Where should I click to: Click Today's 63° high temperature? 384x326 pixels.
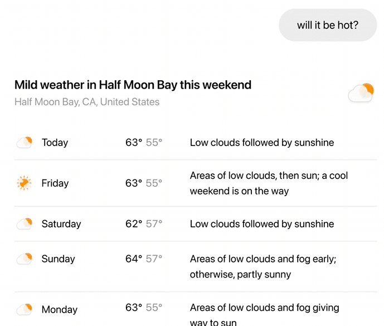(134, 143)
